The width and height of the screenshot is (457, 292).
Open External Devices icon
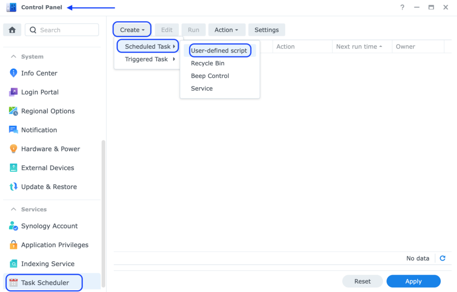pyautogui.click(x=13, y=168)
